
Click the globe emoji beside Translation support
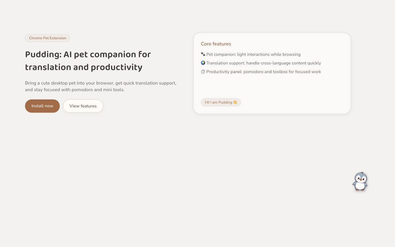[x=203, y=63]
